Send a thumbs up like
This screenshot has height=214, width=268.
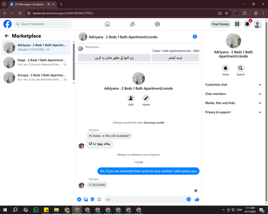(197, 200)
